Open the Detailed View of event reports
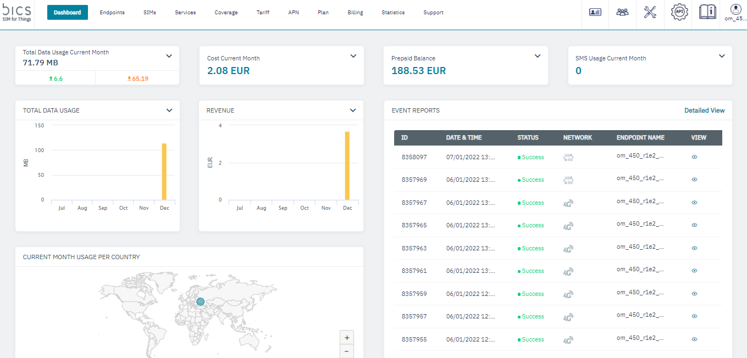The width and height of the screenshot is (747, 358). coord(704,110)
